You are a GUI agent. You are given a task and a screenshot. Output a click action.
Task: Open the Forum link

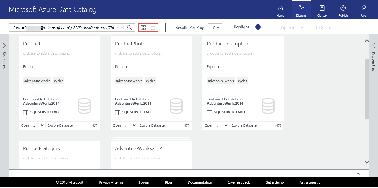click(144, 182)
